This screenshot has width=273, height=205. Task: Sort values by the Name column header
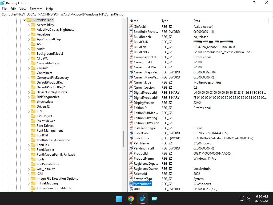pos(144,21)
